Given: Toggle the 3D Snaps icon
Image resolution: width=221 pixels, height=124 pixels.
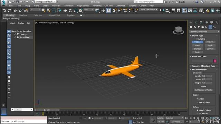Looking at the screenshot, I should [x=115, y=10].
